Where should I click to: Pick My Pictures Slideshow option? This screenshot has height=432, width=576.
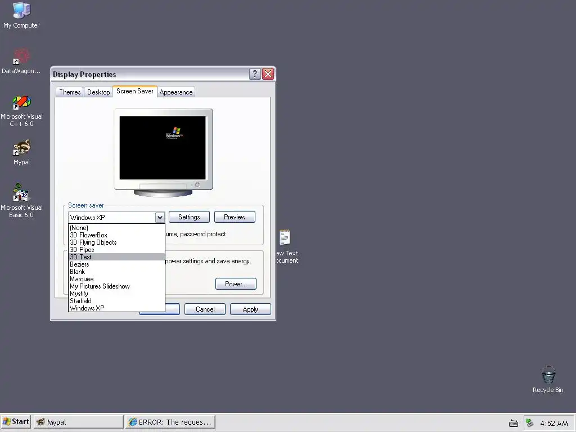pos(116,286)
